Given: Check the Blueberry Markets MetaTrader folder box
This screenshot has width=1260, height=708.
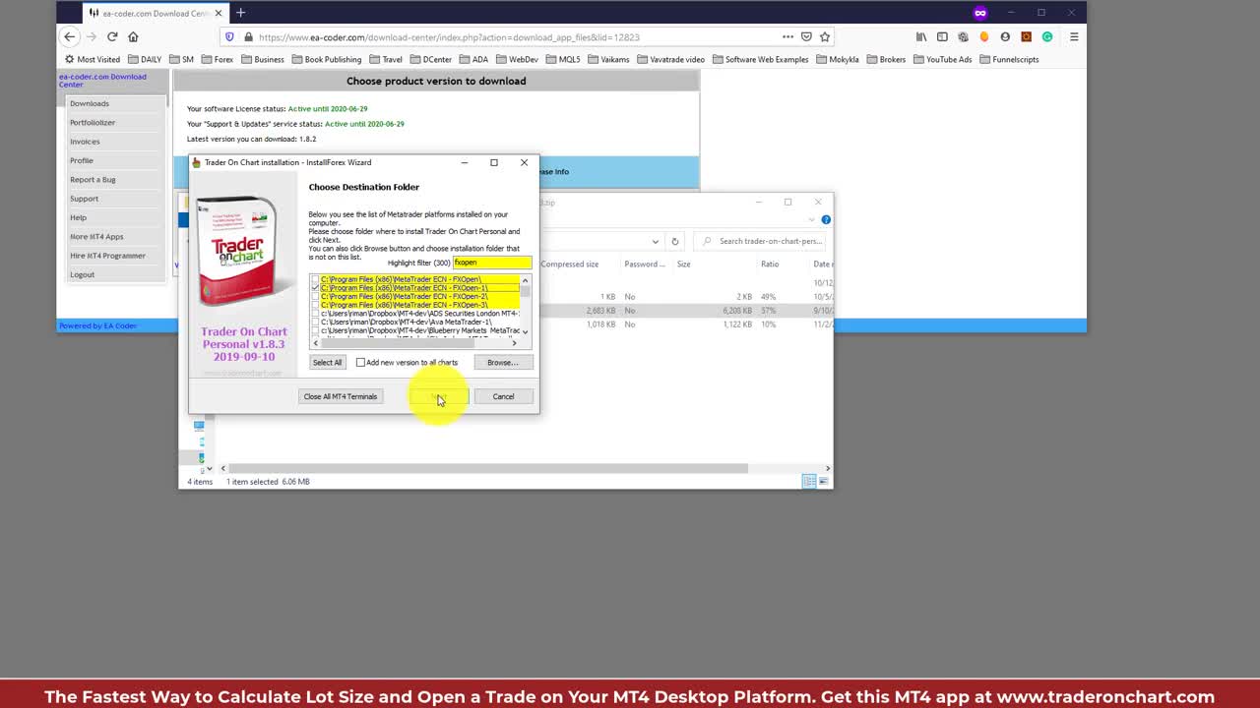Looking at the screenshot, I should 315,330.
